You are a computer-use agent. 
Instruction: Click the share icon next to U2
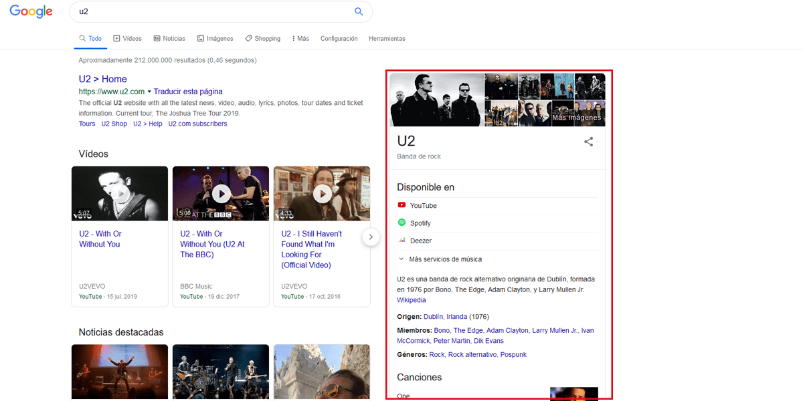click(588, 142)
